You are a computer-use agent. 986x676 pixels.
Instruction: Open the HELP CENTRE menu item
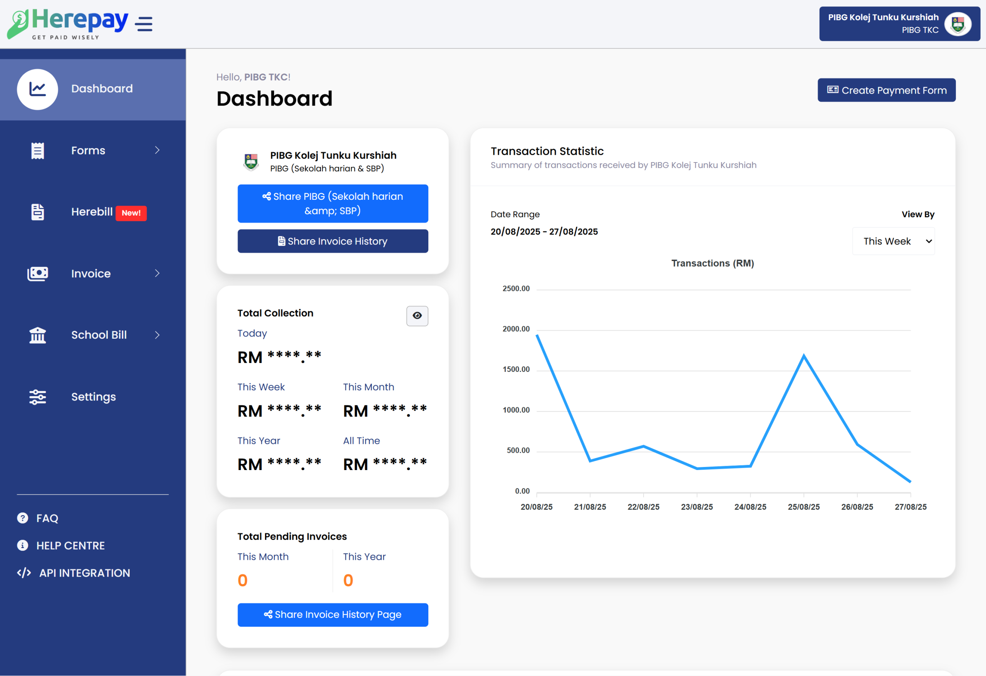pos(70,545)
